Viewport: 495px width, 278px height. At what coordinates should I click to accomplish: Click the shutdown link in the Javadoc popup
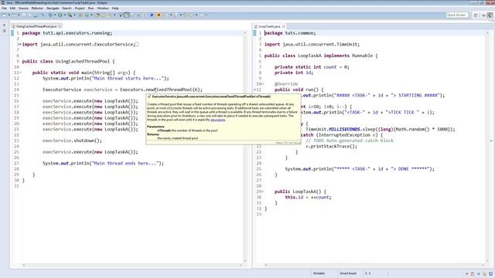pyautogui.click(x=218, y=120)
